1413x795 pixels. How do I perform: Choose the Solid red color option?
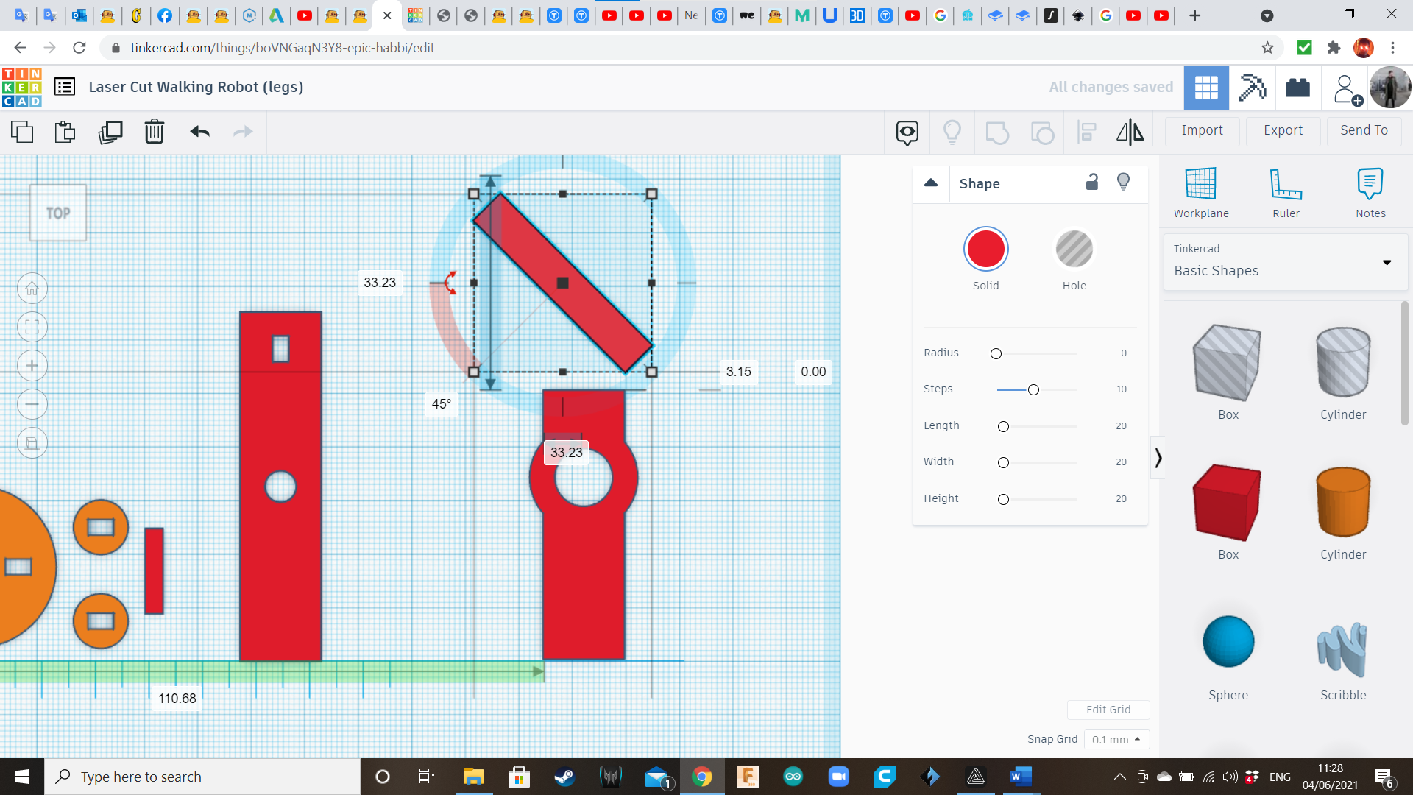pyautogui.click(x=985, y=250)
